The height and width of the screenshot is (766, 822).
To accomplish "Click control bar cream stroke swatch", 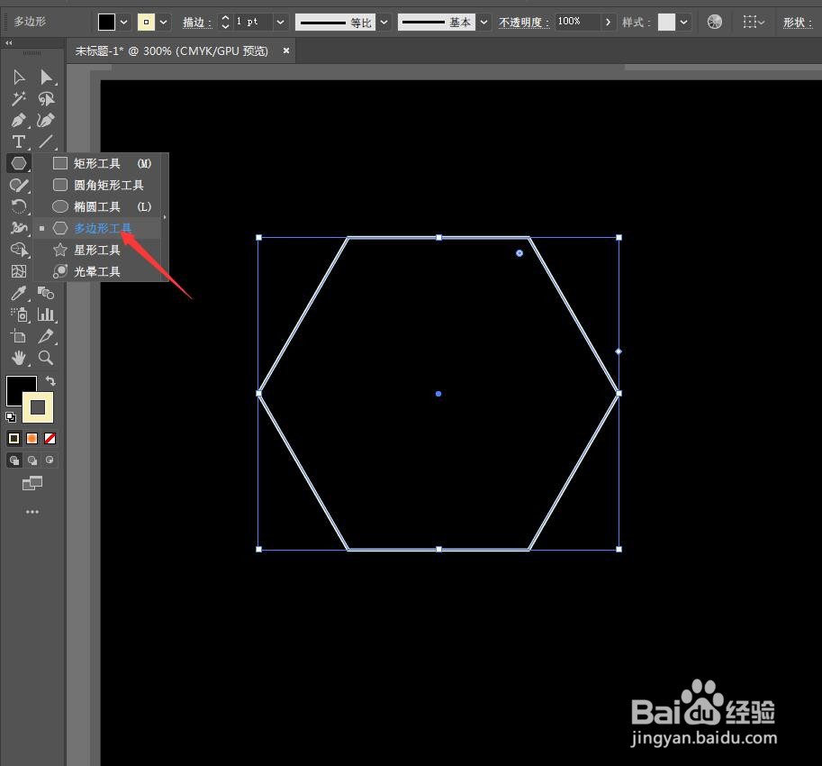I will point(146,22).
